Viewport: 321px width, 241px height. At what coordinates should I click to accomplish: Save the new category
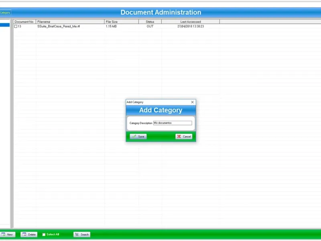(138, 137)
